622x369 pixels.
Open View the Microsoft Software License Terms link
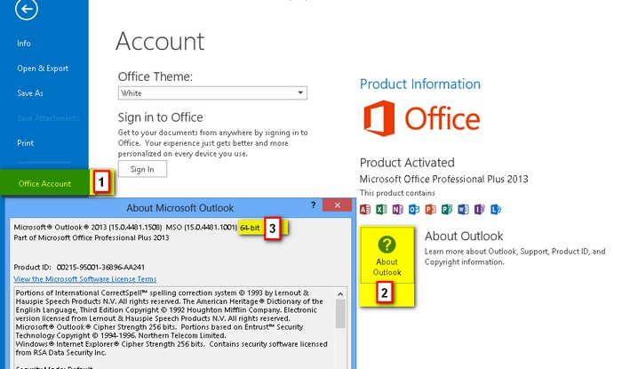point(85,279)
